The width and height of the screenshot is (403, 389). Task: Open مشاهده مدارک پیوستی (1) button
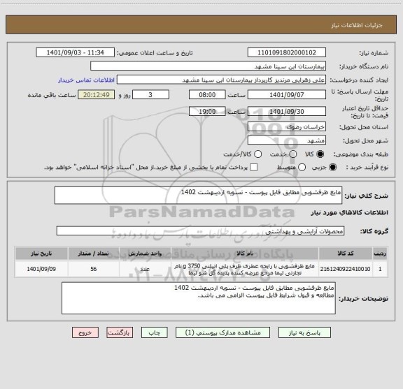[x=222, y=332]
